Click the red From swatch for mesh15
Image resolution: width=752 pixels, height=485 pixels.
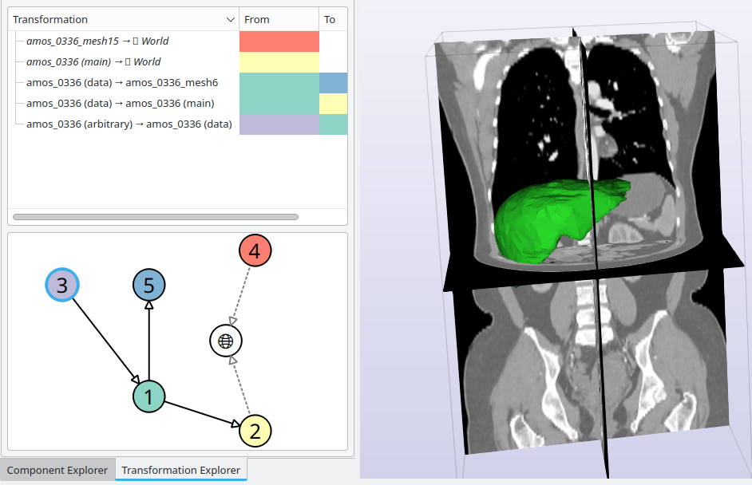[279, 41]
